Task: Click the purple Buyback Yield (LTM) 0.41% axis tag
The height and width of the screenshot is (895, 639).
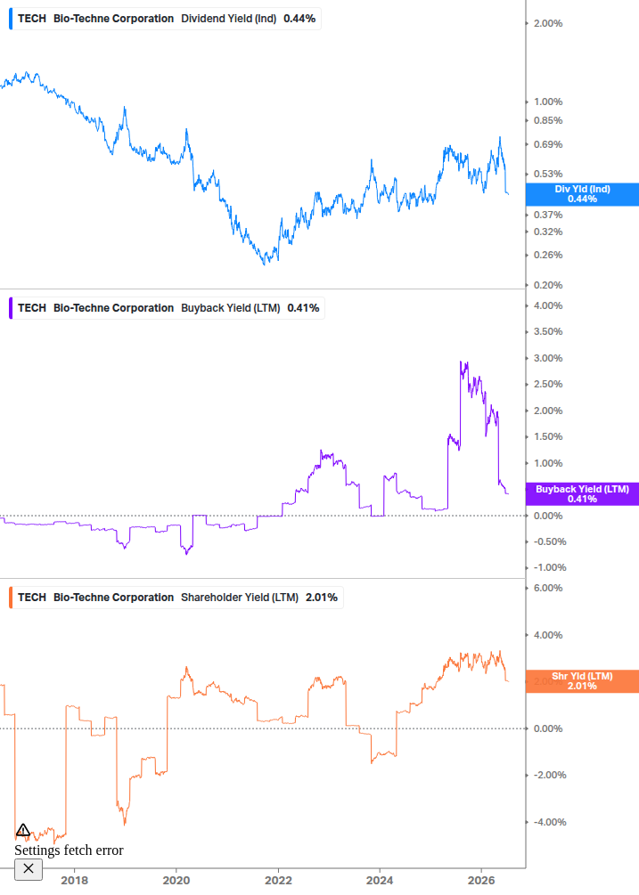Action: [582, 493]
